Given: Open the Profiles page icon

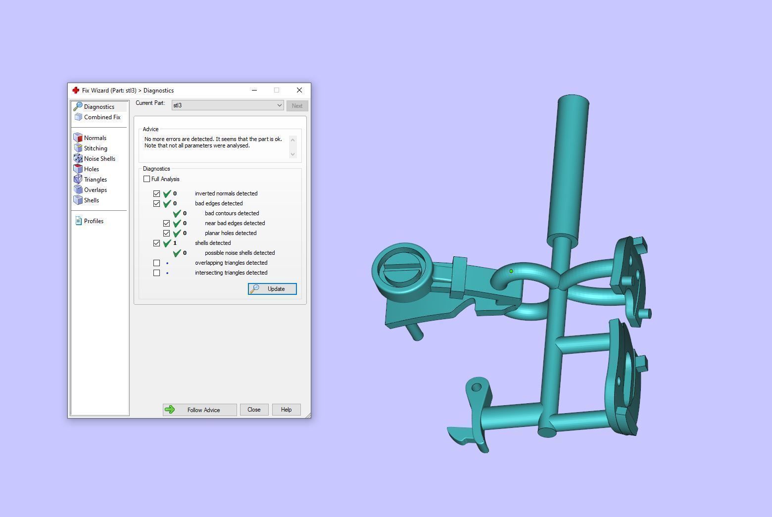Looking at the screenshot, I should click(x=78, y=221).
